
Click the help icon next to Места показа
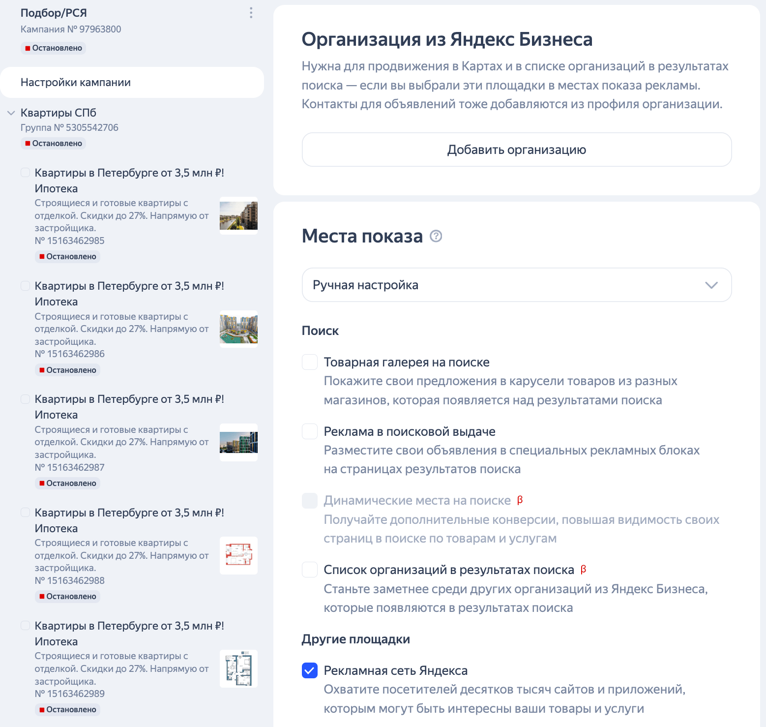[436, 236]
